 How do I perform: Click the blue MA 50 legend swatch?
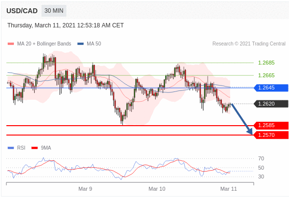click(80, 44)
